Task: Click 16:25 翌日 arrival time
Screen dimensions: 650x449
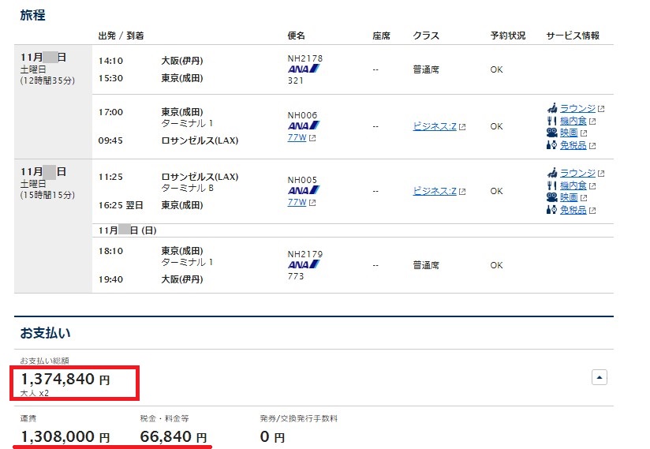Action: coord(121,205)
